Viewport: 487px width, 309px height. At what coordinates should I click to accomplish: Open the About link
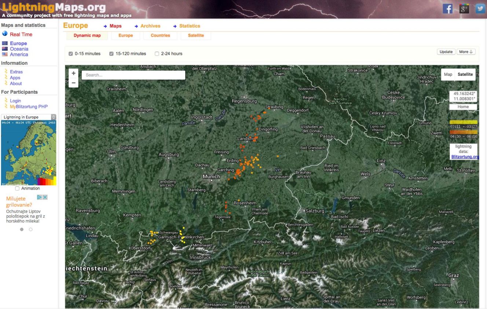click(x=16, y=83)
